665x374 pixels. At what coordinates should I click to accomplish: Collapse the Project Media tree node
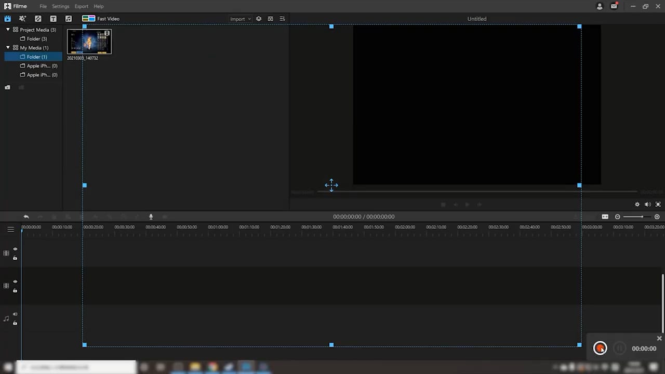point(8,30)
